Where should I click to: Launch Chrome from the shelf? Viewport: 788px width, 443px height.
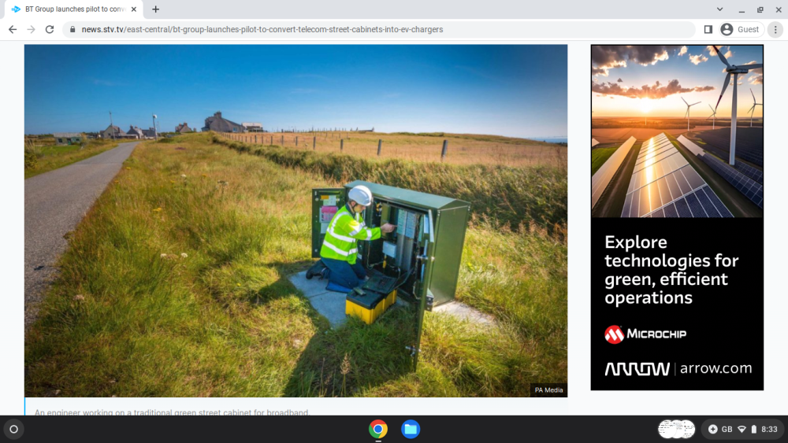coord(378,429)
